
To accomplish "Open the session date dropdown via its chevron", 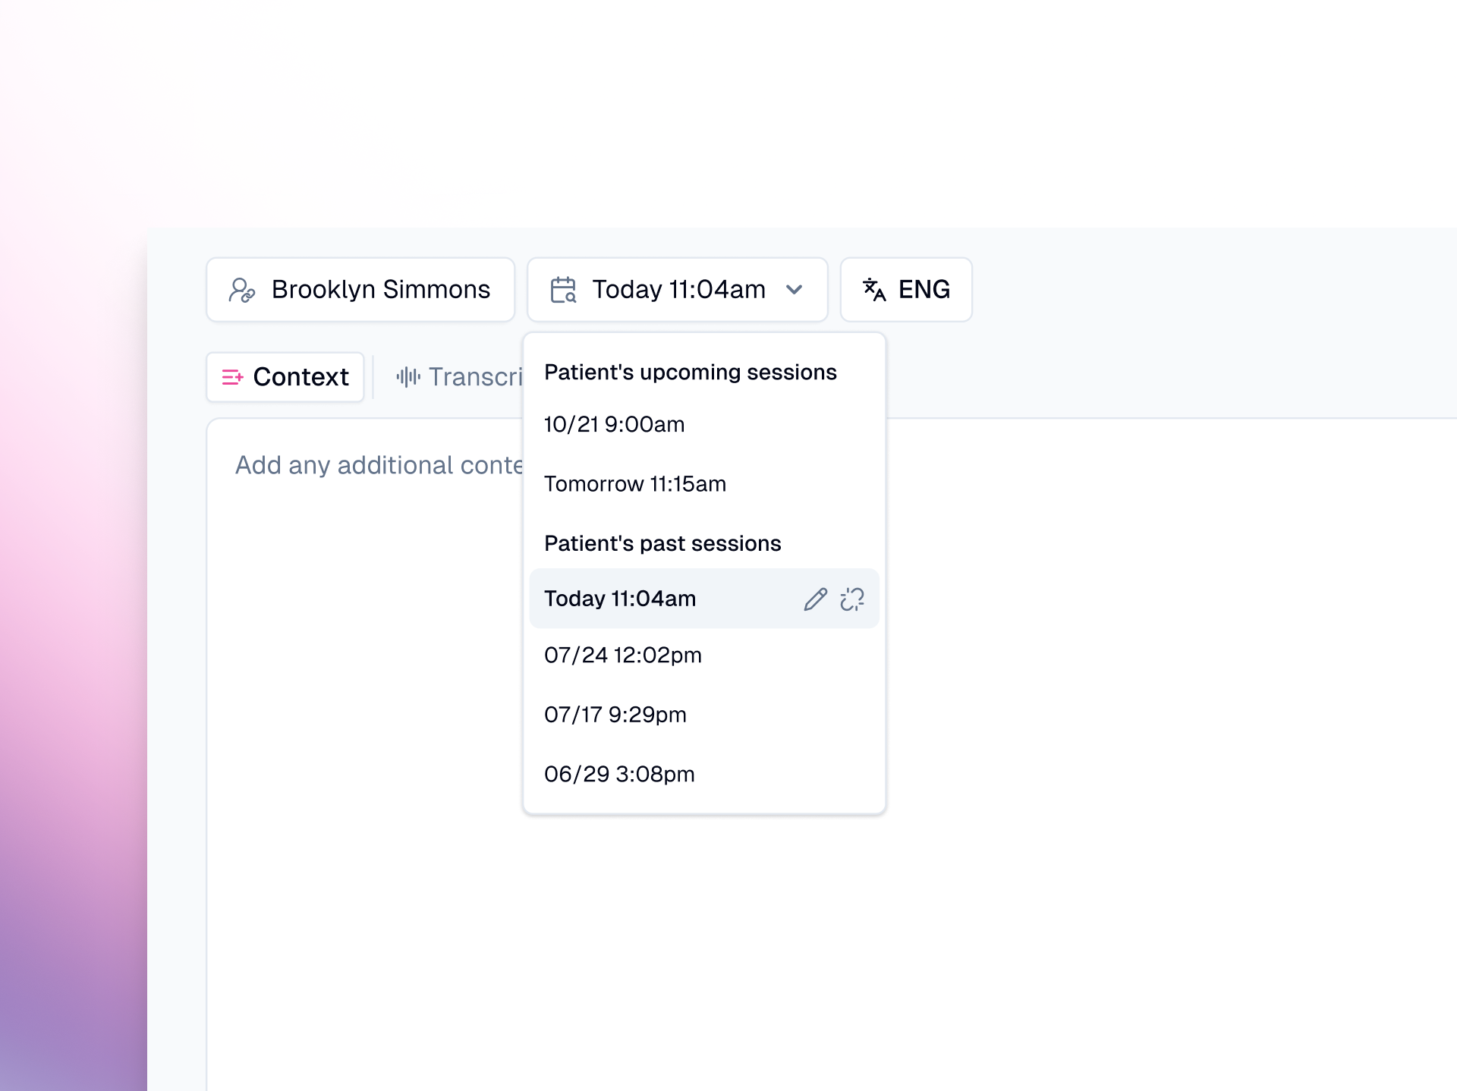I will pos(794,289).
